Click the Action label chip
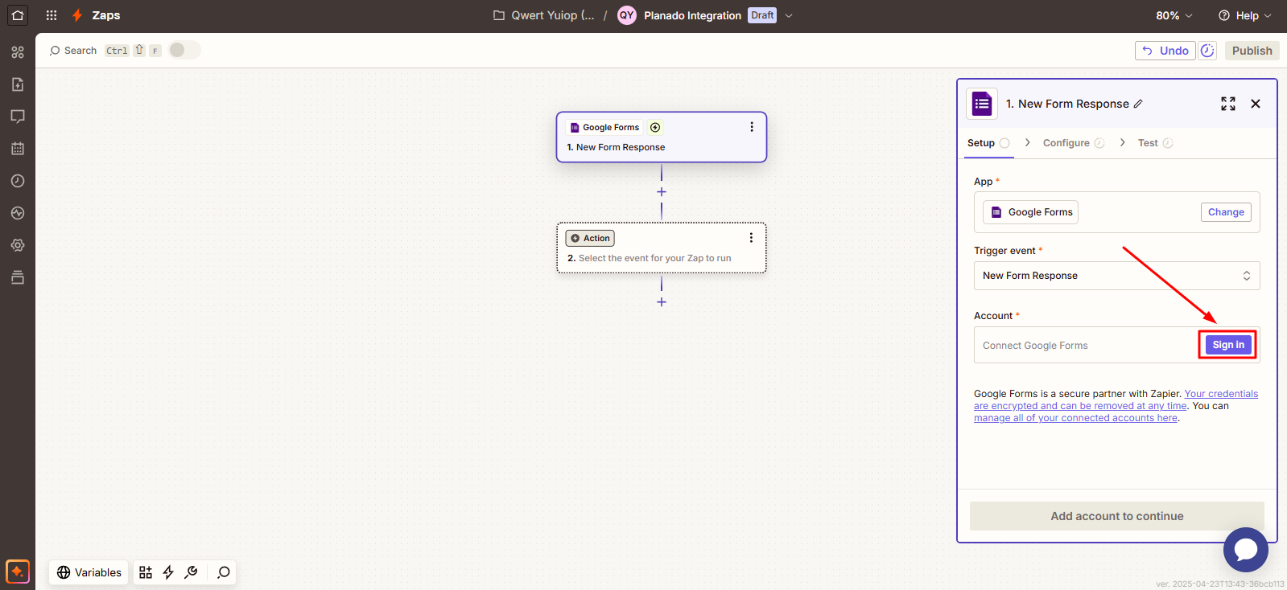This screenshot has height=590, width=1287. tap(590, 238)
